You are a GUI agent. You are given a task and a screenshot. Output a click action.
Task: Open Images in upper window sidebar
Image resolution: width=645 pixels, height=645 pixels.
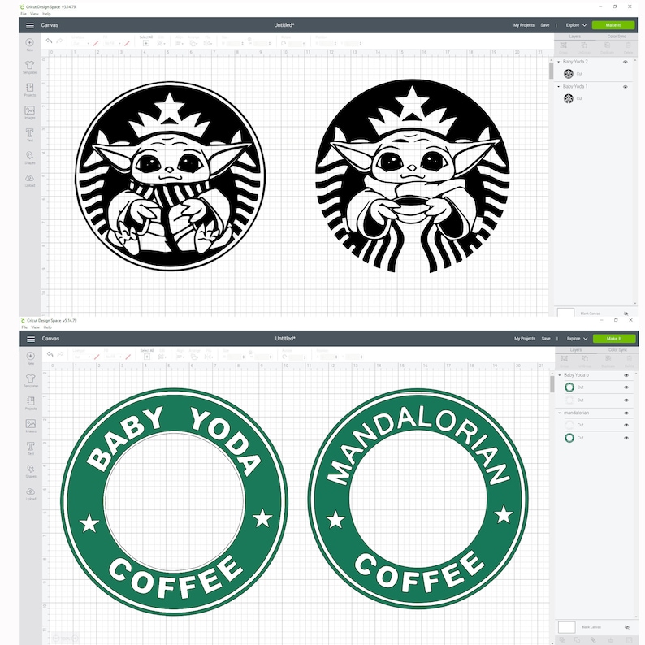pyautogui.click(x=29, y=112)
